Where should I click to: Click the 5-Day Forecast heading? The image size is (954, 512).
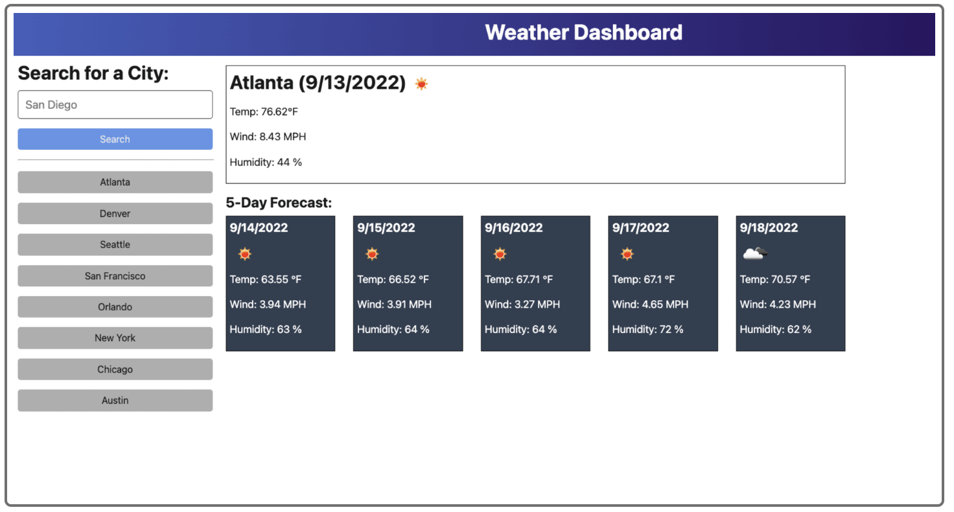(x=279, y=203)
